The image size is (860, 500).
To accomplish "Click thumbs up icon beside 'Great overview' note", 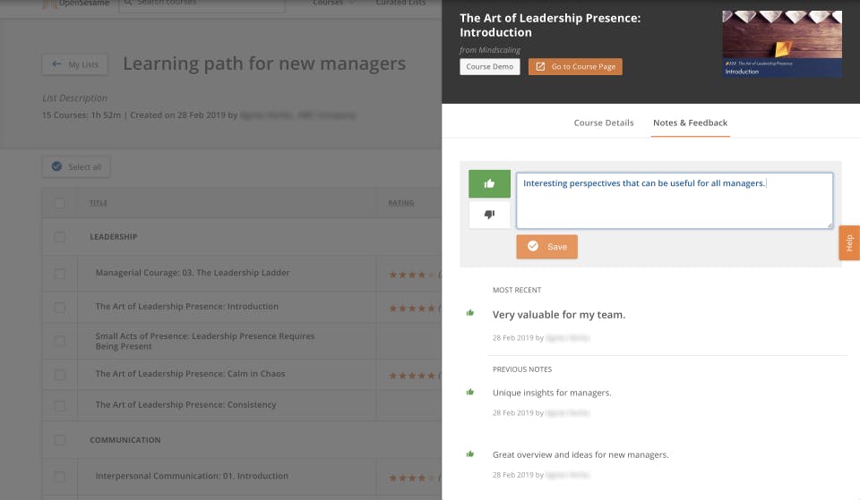I will pos(469,454).
